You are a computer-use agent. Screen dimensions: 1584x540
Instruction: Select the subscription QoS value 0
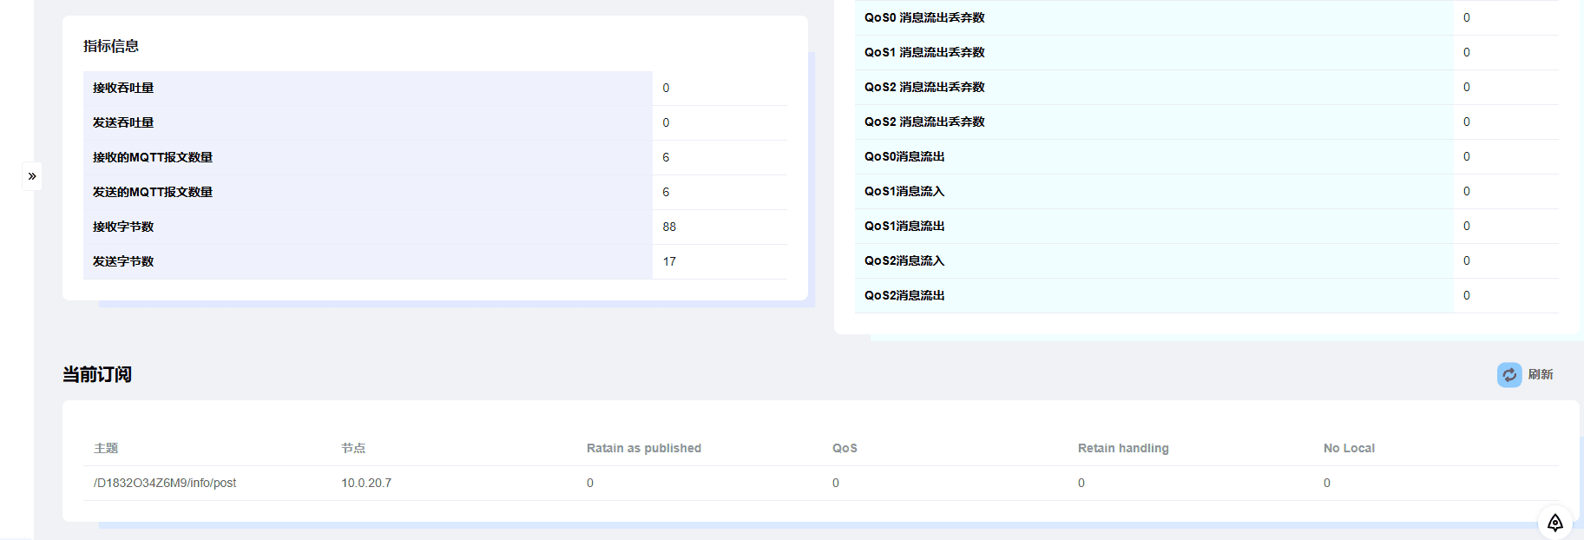[x=836, y=483]
